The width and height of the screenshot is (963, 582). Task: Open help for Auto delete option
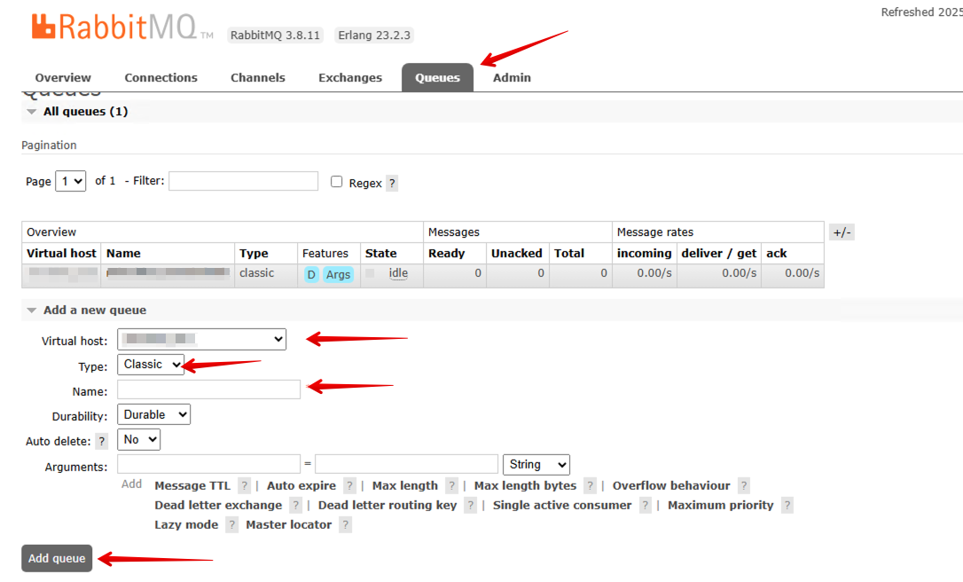point(102,441)
